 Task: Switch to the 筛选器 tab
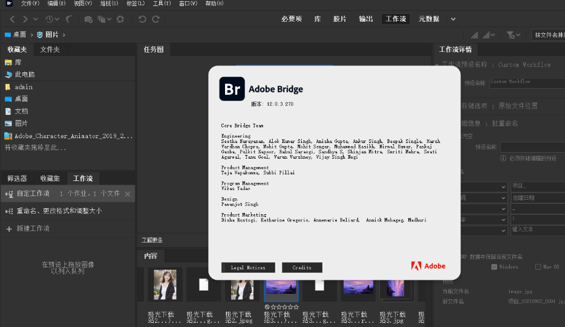17,179
